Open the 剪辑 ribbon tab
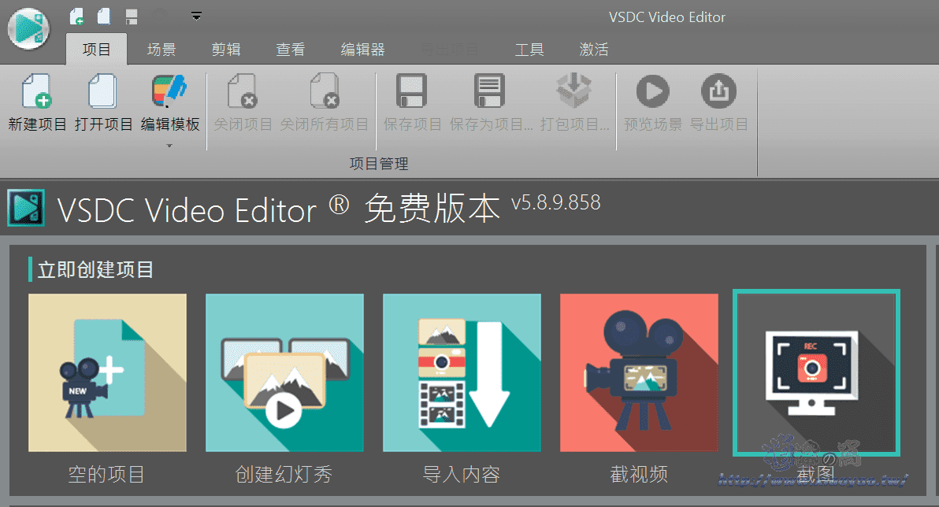 [226, 49]
